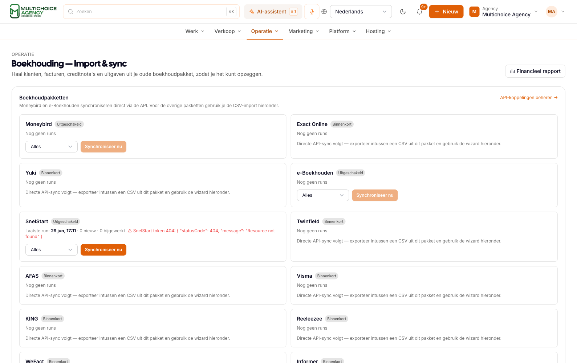581x363 pixels.
Task: Click the AI-assistent button
Action: pos(273,12)
